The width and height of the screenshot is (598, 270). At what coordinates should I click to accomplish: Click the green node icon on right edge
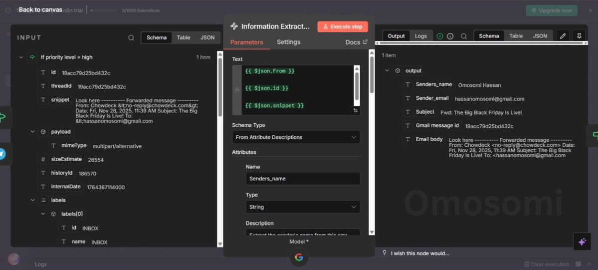(595, 135)
